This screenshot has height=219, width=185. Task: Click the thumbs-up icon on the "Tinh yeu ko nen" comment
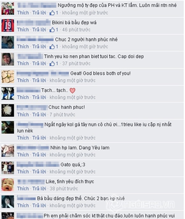pyautogui.click(x=52, y=64)
